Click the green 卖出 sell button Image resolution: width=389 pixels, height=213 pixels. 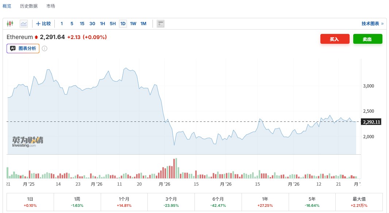tap(367, 39)
